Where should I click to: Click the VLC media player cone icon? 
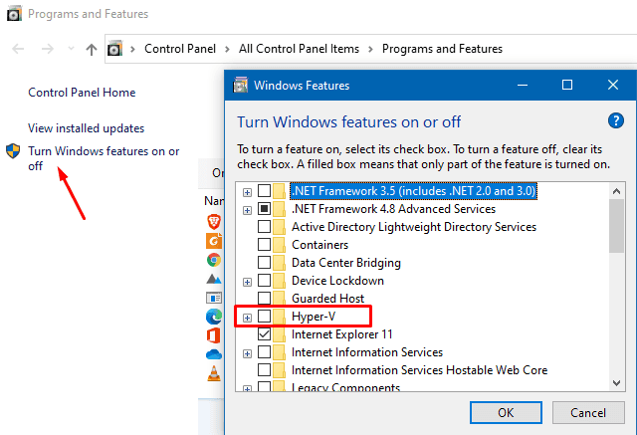(x=213, y=373)
